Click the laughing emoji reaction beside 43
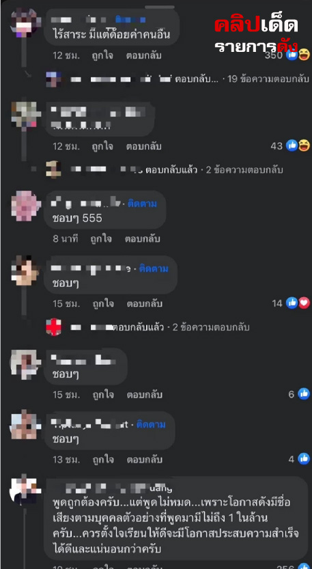 pos(304,146)
